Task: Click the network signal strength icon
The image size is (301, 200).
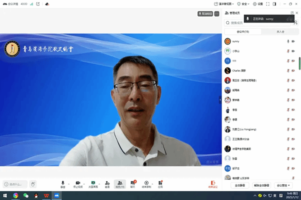Action: [31, 4]
